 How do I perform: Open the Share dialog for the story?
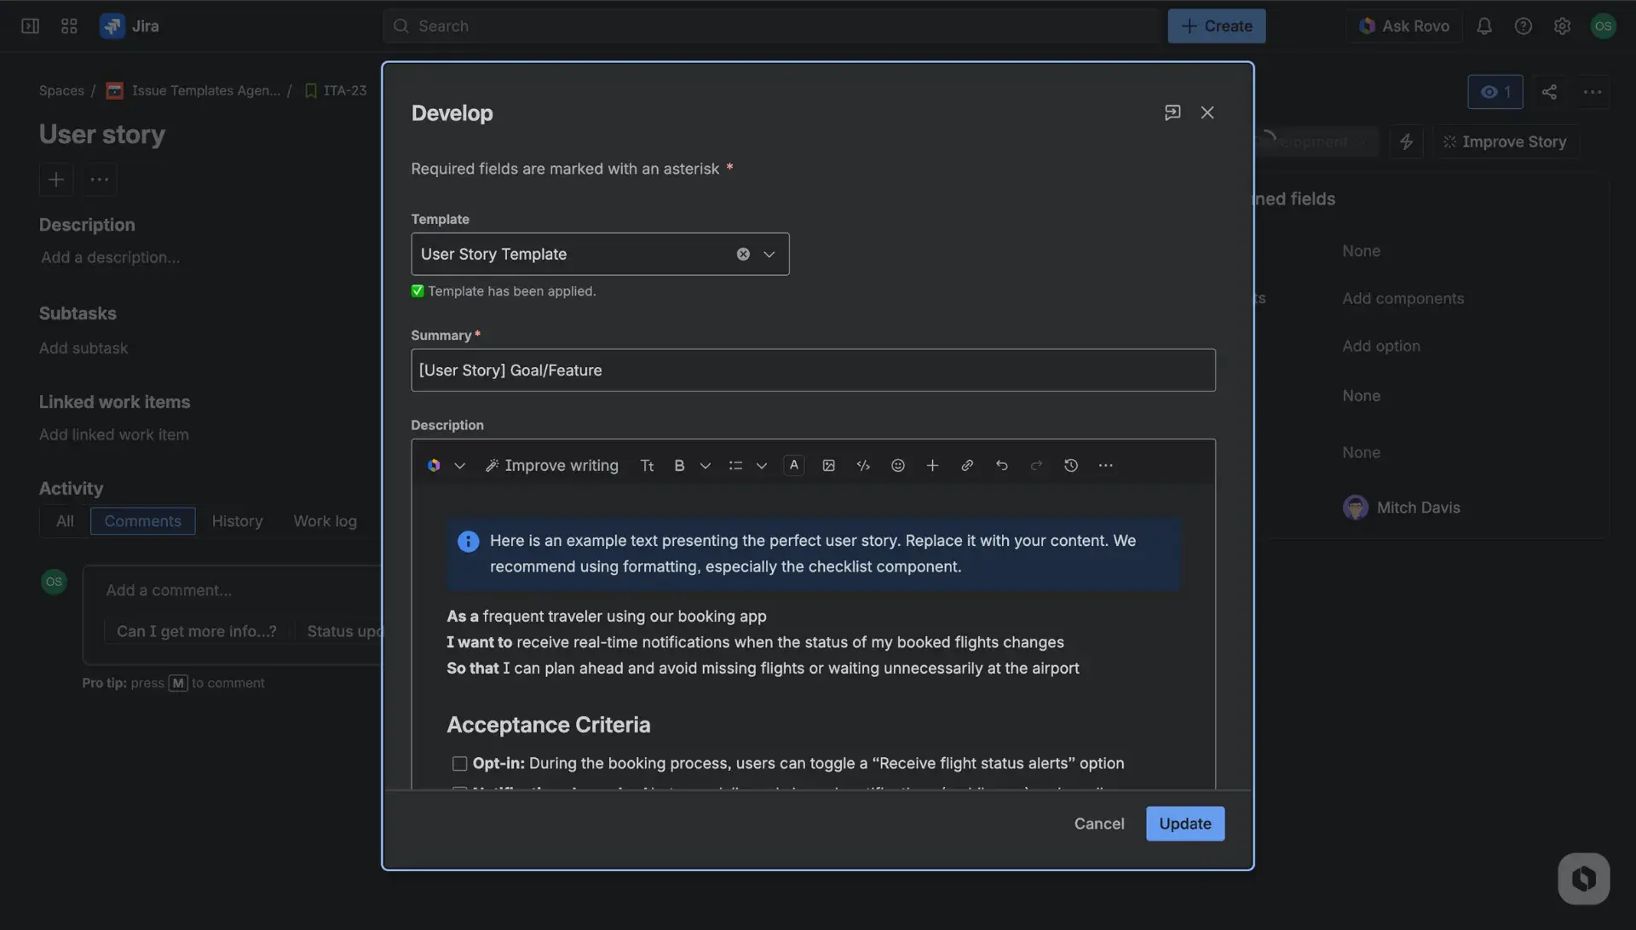pos(1550,91)
